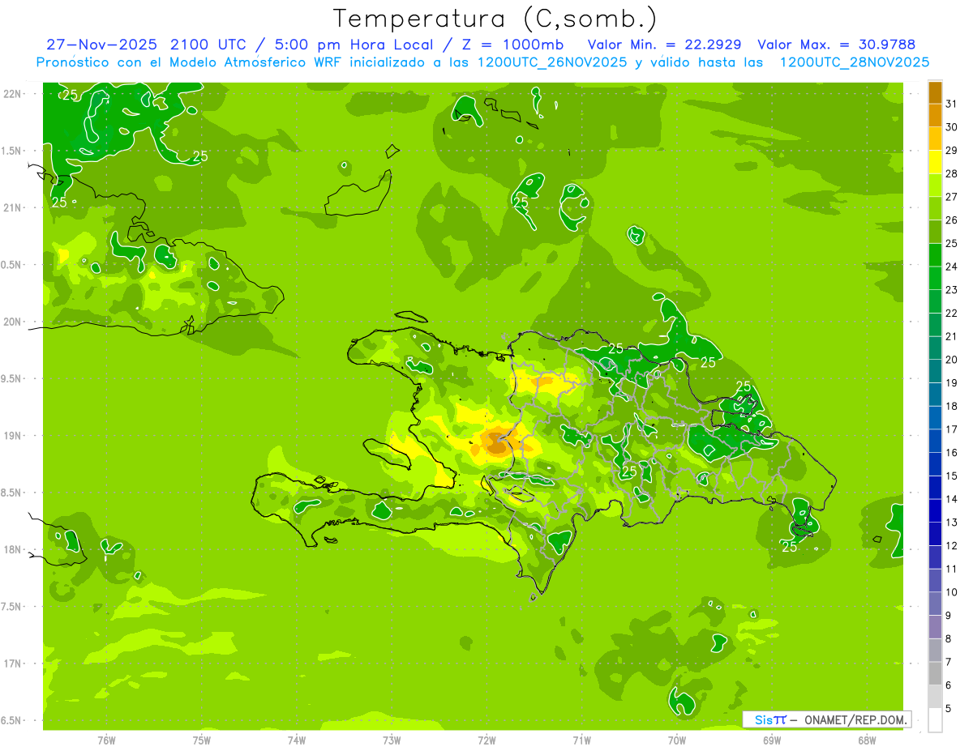This screenshot has height=751, width=973.
Task: Click the teal legend swatch between 19 and 20
Action: point(935,371)
